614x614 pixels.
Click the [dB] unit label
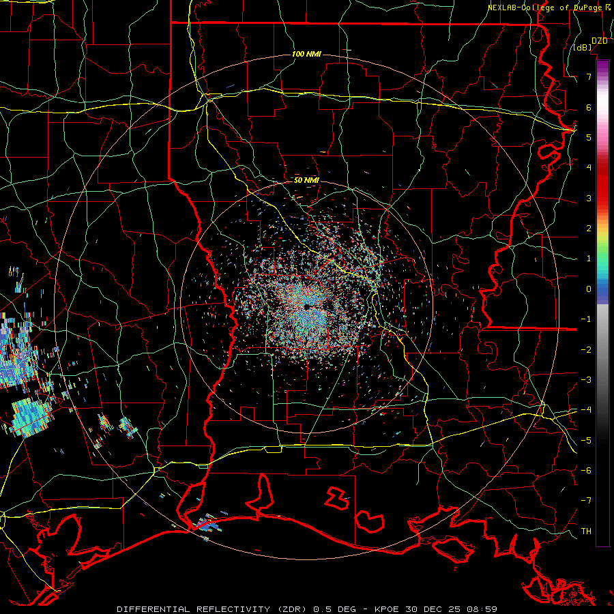(x=583, y=48)
